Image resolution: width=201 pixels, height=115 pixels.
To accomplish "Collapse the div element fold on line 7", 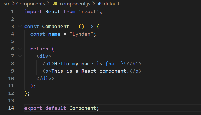I will (x=20, y=56).
